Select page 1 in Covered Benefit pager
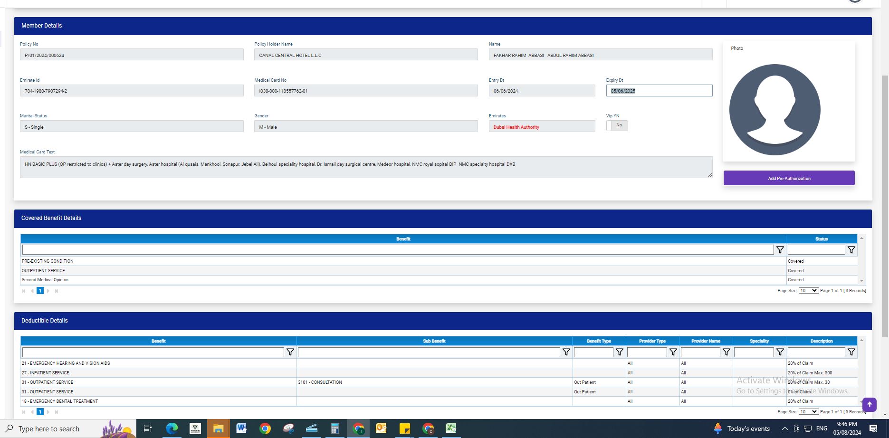 point(40,291)
